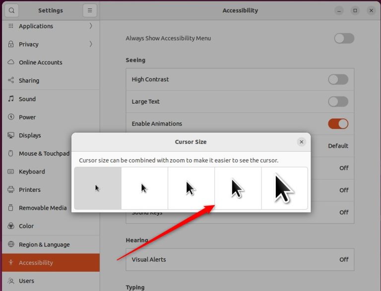Expand the Applications chevron in sidebar

click(x=91, y=26)
